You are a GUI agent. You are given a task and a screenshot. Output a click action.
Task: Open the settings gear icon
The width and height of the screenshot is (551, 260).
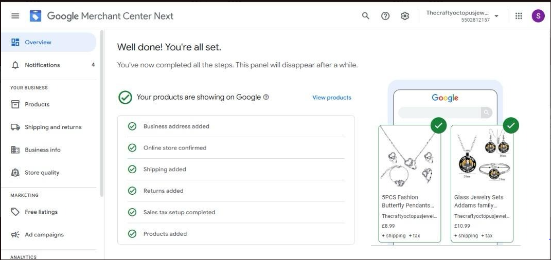pyautogui.click(x=405, y=16)
